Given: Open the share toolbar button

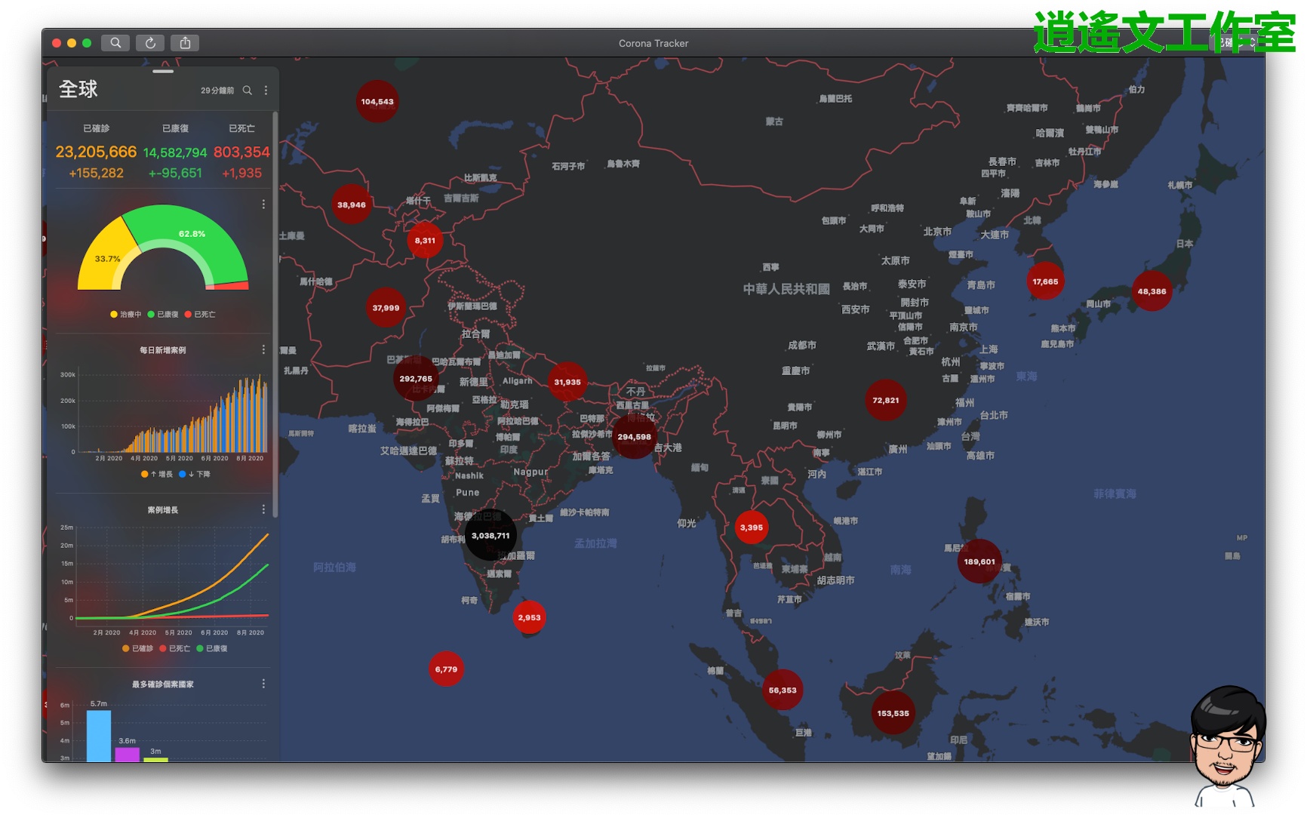Looking at the screenshot, I should (x=185, y=43).
